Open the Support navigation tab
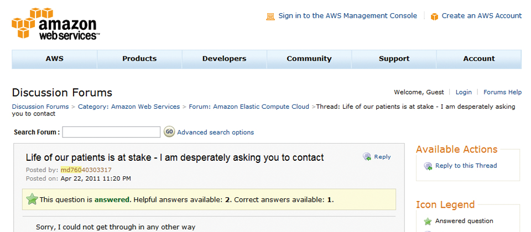Screen dimensions: 531x232 pyautogui.click(x=394, y=59)
